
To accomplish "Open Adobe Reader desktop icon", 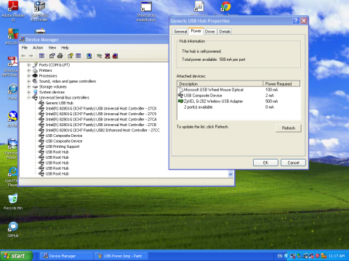I will pos(13,11).
